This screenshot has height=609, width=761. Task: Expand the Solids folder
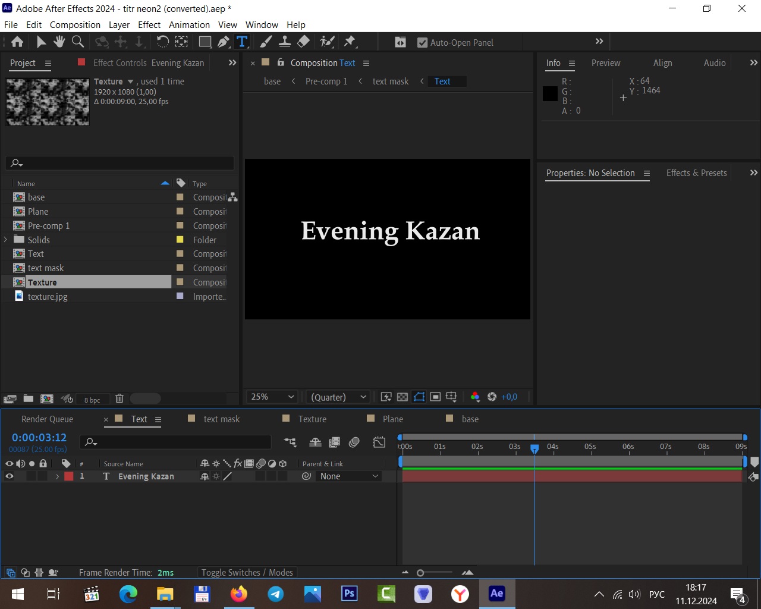[6, 240]
